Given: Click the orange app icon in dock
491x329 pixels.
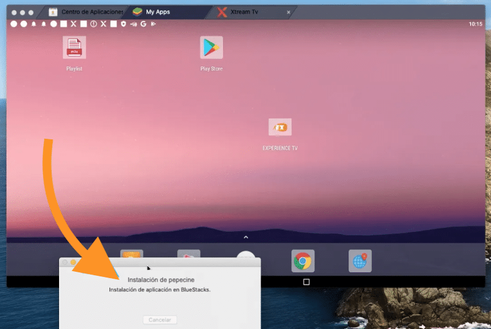Looking at the screenshot, I should pyautogui.click(x=131, y=254).
